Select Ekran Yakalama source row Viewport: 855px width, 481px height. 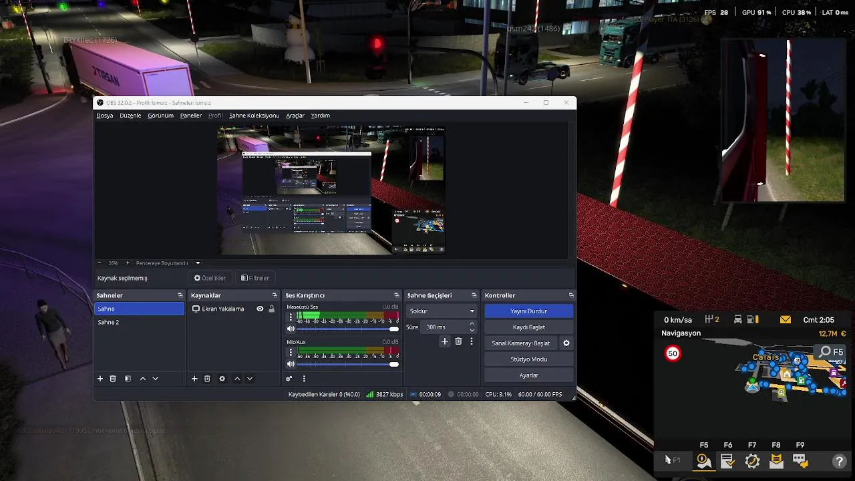[x=233, y=309]
